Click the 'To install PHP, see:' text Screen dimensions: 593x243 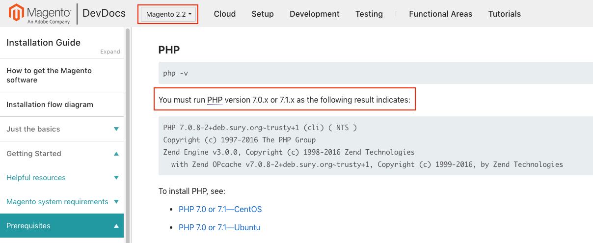click(x=192, y=191)
